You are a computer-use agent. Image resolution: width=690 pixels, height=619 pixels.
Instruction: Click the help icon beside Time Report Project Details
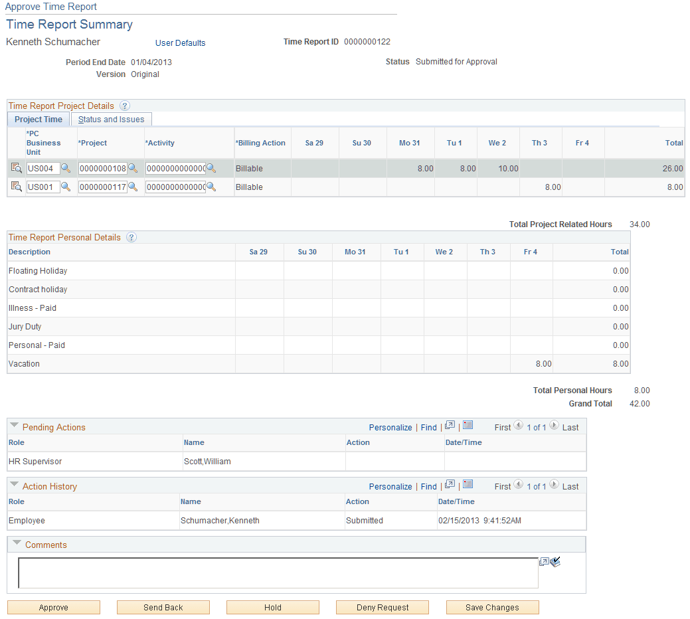point(125,105)
